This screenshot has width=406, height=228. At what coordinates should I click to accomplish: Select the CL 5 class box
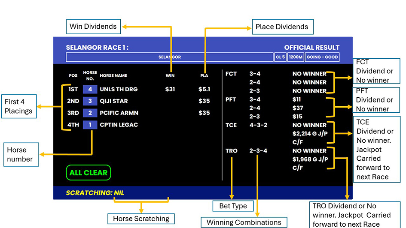281,57
